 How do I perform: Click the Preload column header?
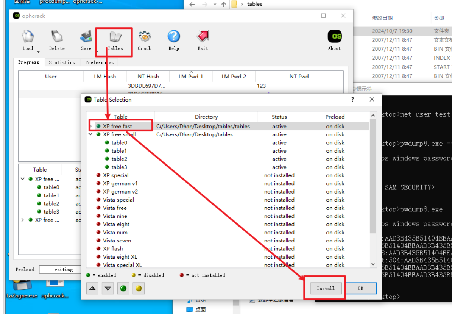[x=335, y=117]
